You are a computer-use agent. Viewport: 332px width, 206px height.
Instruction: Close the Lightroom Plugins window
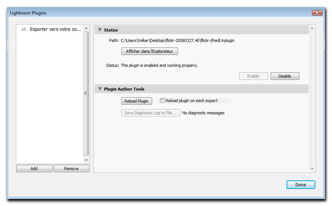coord(317,13)
